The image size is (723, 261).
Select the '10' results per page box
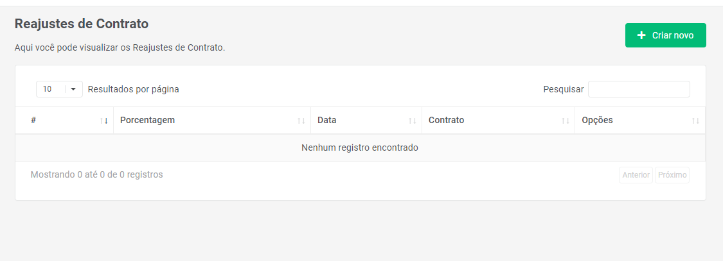click(50, 89)
